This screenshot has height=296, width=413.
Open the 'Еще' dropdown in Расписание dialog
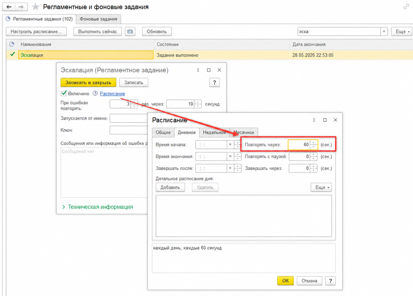(x=321, y=187)
